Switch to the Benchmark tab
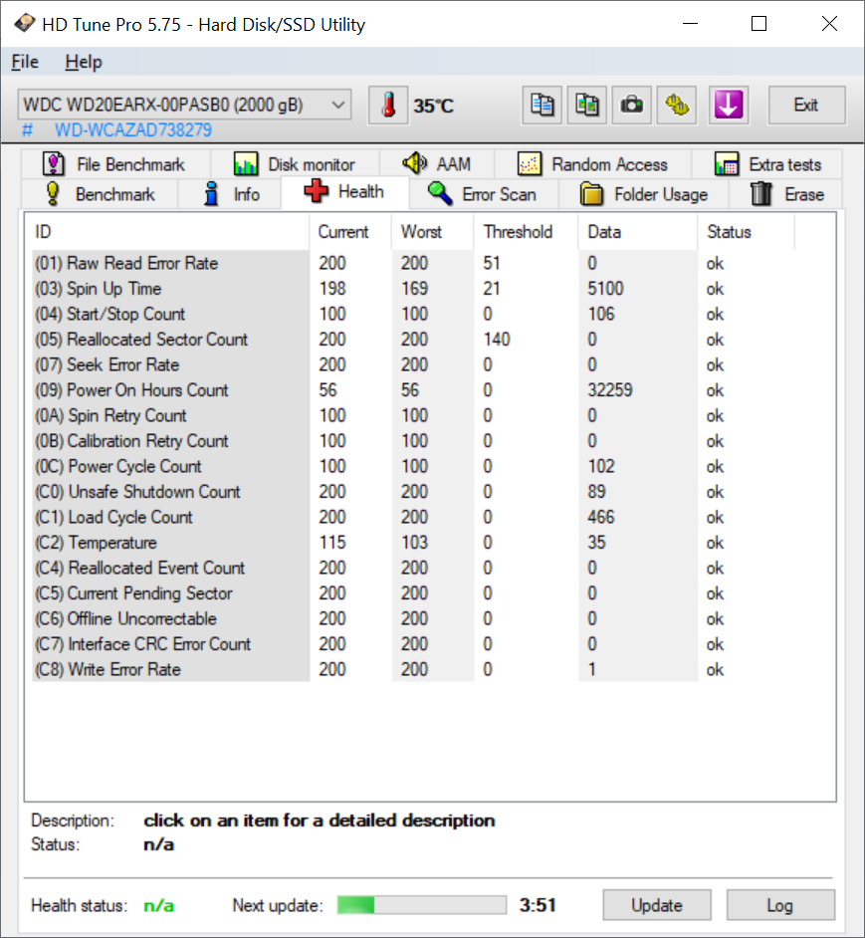 click(x=100, y=194)
